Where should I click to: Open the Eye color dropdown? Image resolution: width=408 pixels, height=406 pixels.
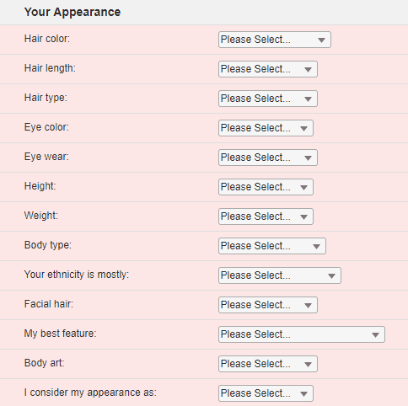pyautogui.click(x=266, y=128)
